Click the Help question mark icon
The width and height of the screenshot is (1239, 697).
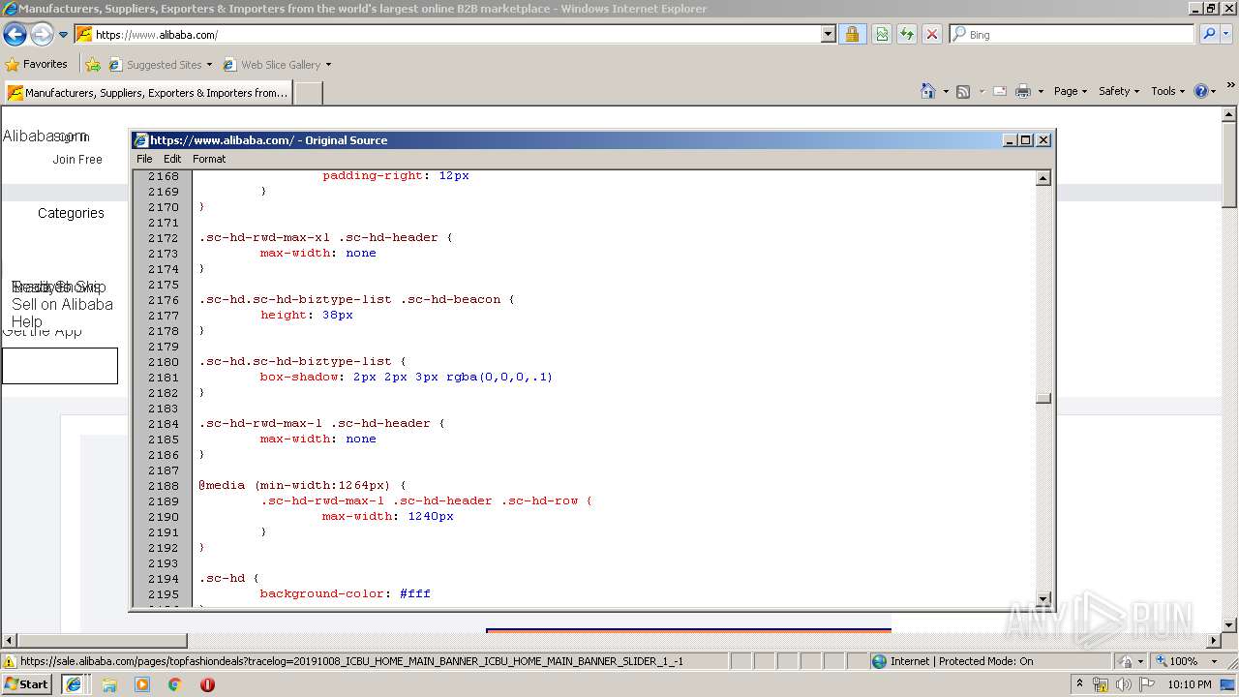click(1201, 91)
